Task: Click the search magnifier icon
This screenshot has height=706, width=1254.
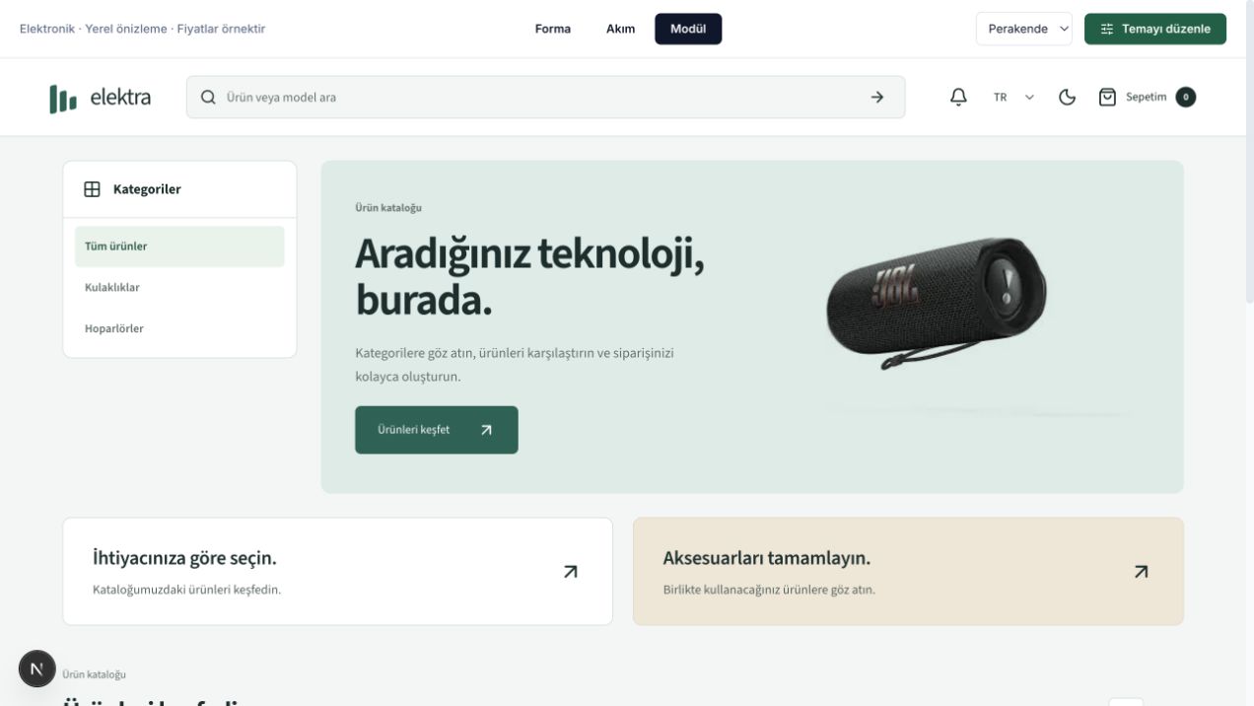Action: click(x=208, y=97)
